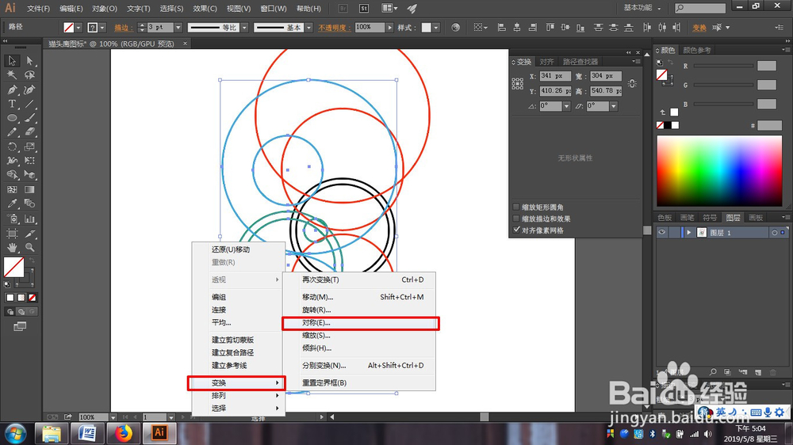
Task: Click the Illustrator taskbar icon
Action: [159, 433]
